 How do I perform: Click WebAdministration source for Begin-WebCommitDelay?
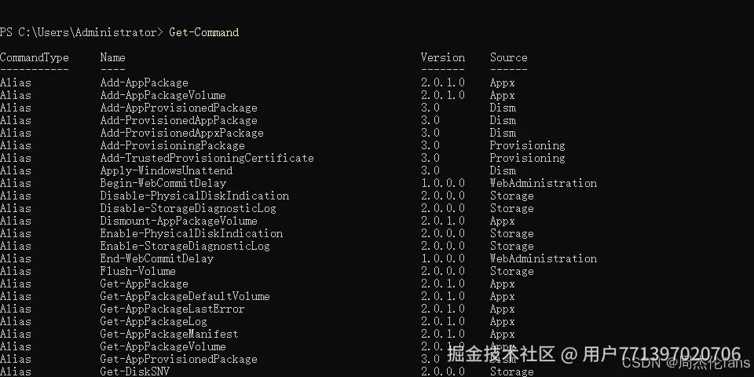(544, 183)
